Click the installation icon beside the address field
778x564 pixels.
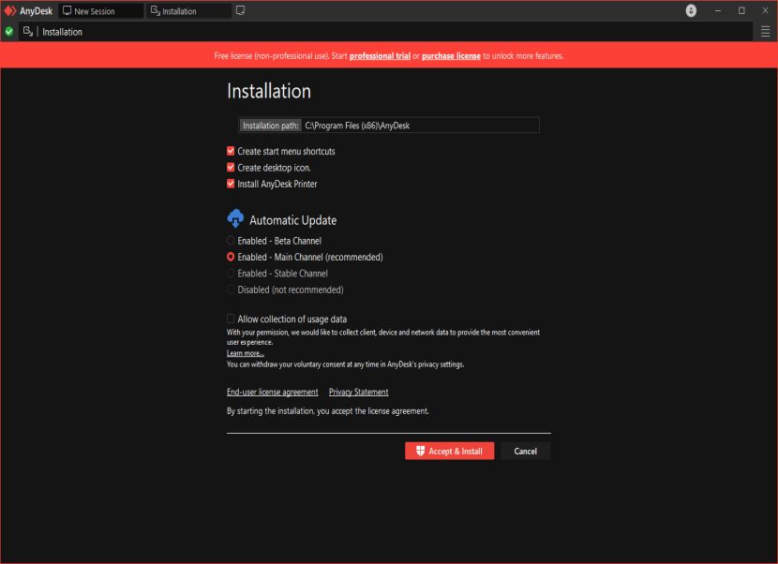pos(28,31)
